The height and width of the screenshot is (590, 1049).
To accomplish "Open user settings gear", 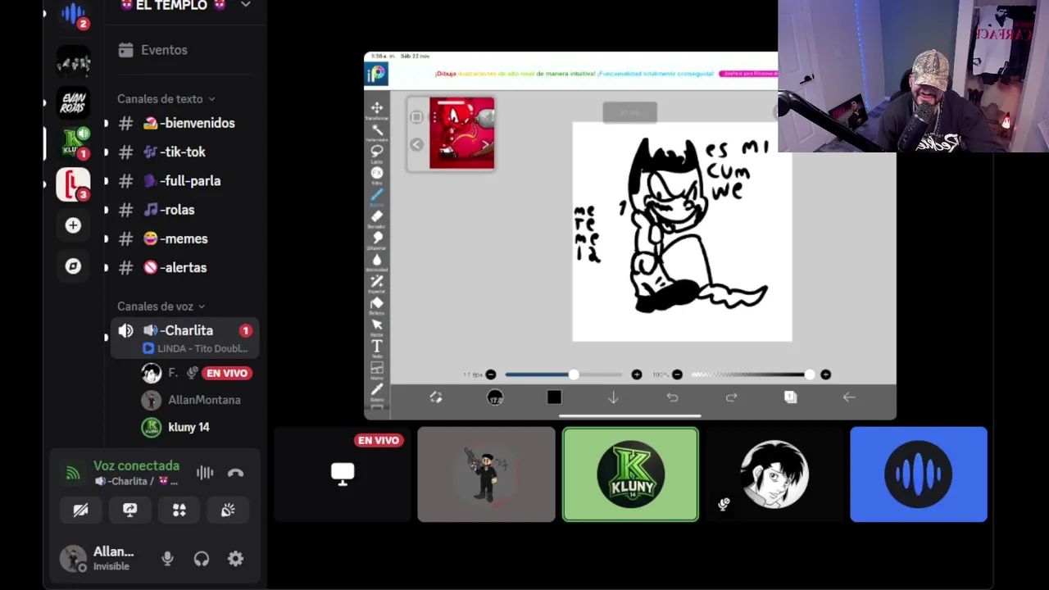I will (x=235, y=559).
